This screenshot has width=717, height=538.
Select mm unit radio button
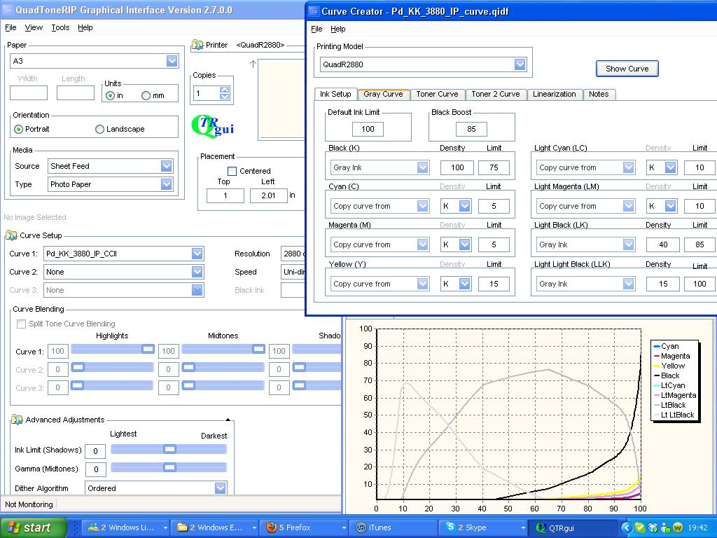tap(146, 95)
